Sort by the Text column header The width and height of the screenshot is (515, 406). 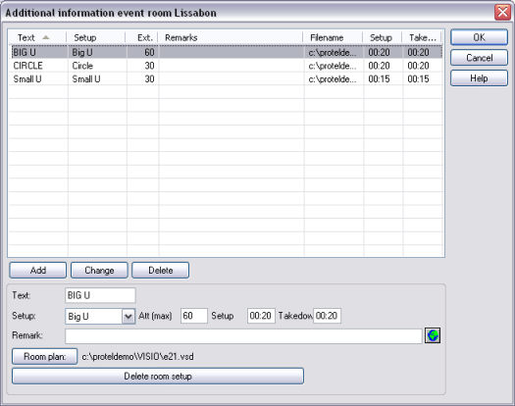click(37, 37)
